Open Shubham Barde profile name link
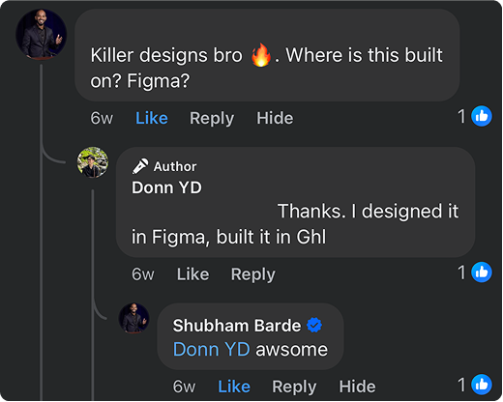Screen dimensions: 503x402 237,326
